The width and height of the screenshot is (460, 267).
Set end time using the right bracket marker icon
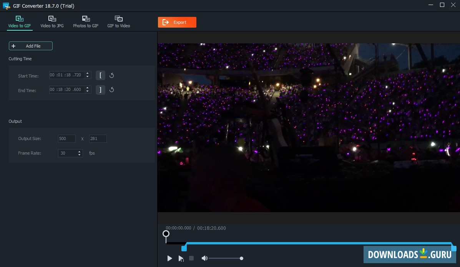[100, 90]
